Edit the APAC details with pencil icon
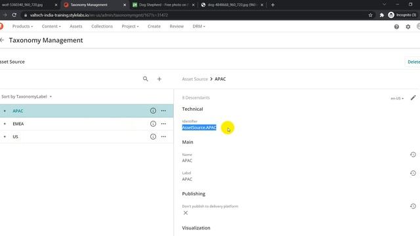Viewport: 420px width, 236px height. point(413,98)
